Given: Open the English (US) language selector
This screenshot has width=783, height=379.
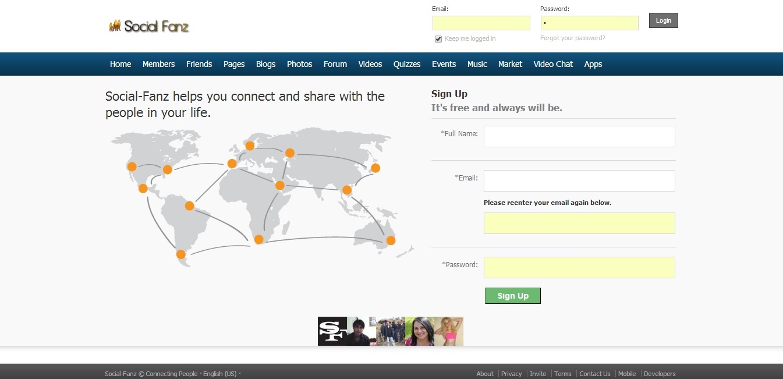Looking at the screenshot, I should [x=219, y=374].
